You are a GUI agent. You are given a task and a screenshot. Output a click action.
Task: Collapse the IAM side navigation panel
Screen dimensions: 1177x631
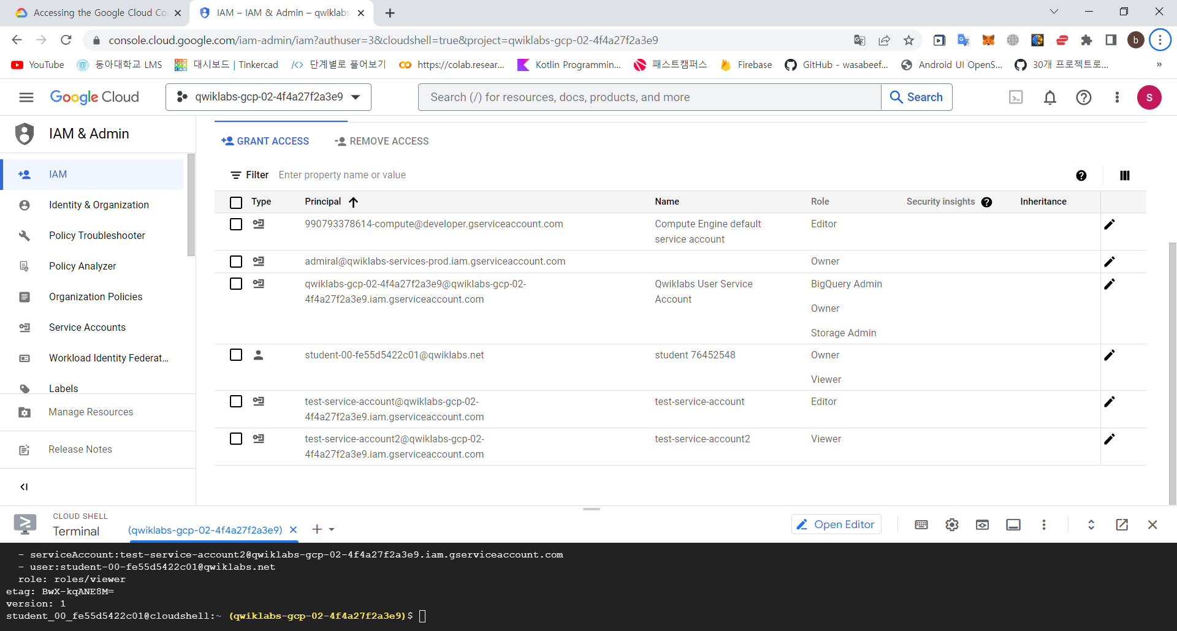tap(24, 486)
